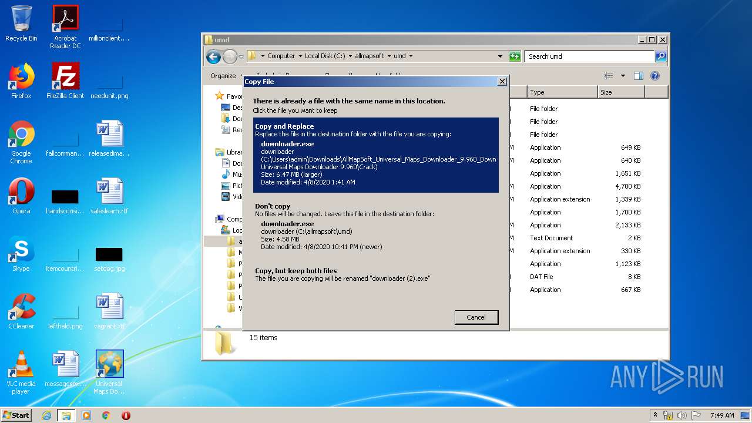Open the Skype desktop shortcut
Image resolution: width=752 pixels, height=423 pixels.
click(x=21, y=253)
